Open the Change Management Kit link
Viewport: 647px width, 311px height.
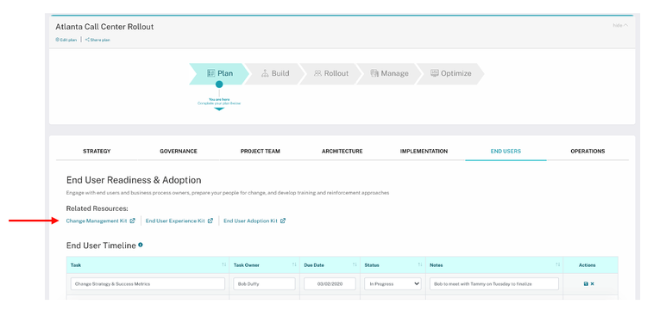pyautogui.click(x=97, y=221)
